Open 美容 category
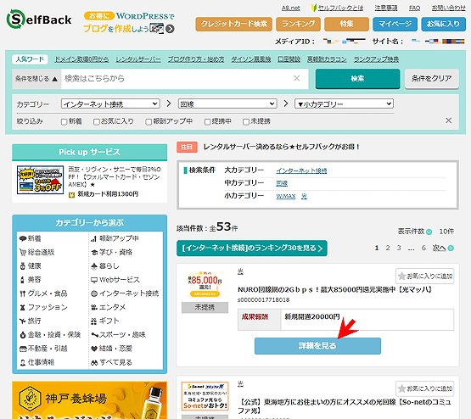This screenshot has width=471, height=419. pyautogui.click(x=30, y=280)
